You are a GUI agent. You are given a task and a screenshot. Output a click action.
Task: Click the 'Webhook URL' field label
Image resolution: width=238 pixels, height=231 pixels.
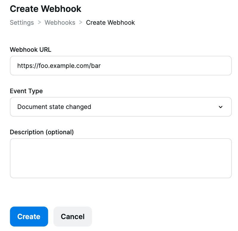(30, 50)
